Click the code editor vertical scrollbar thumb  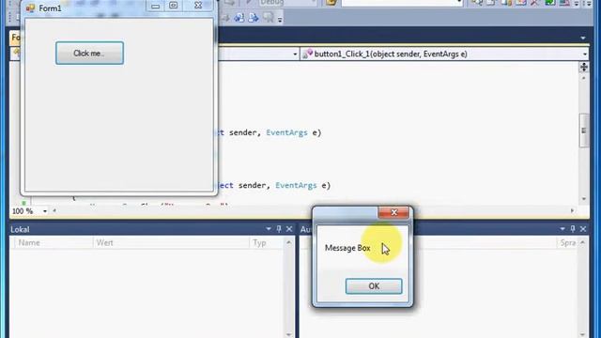pyautogui.click(x=584, y=131)
